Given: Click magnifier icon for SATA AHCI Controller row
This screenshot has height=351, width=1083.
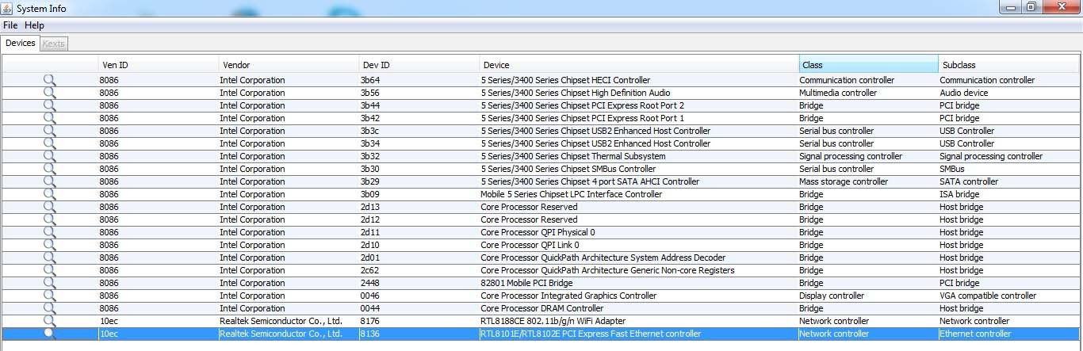Looking at the screenshot, I should tap(50, 181).
